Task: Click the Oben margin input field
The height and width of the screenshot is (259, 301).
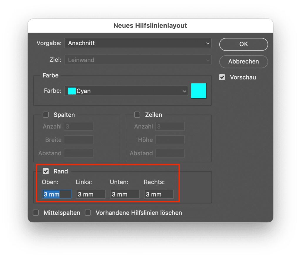Action: pyautogui.click(x=57, y=194)
